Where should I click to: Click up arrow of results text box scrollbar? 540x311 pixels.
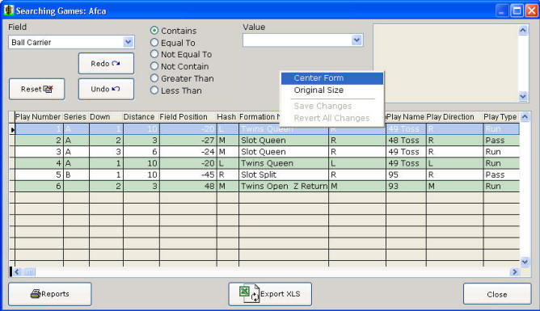[x=523, y=30]
